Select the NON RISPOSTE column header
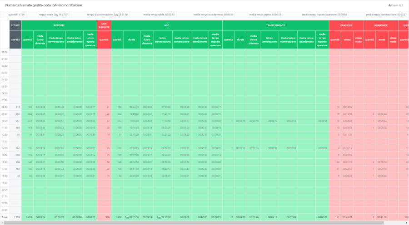The height and width of the screenshot is (225, 409). [104, 25]
